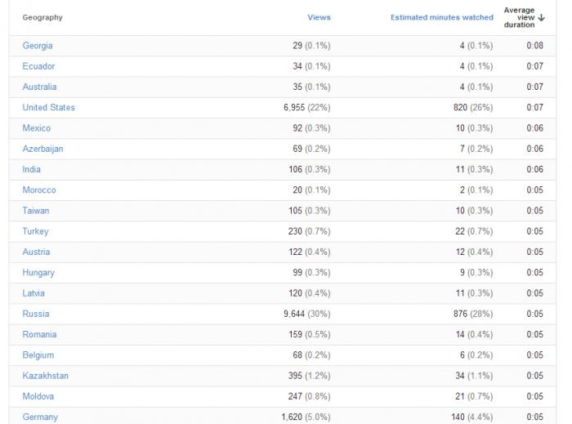Open the Hungary country link

(x=38, y=273)
